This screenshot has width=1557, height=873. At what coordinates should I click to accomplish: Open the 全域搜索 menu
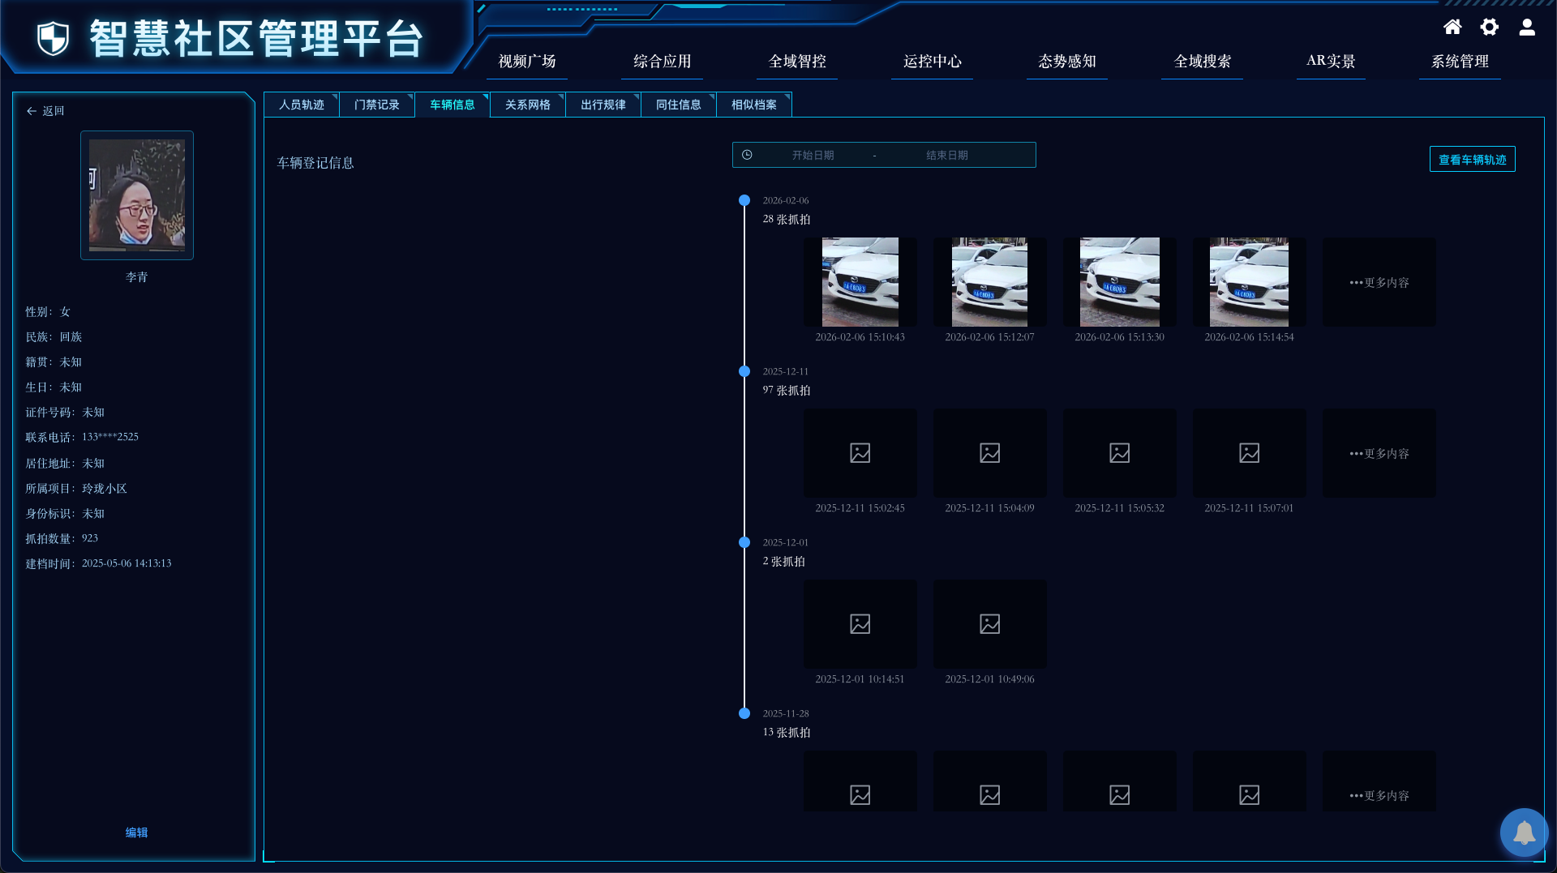[x=1203, y=62]
